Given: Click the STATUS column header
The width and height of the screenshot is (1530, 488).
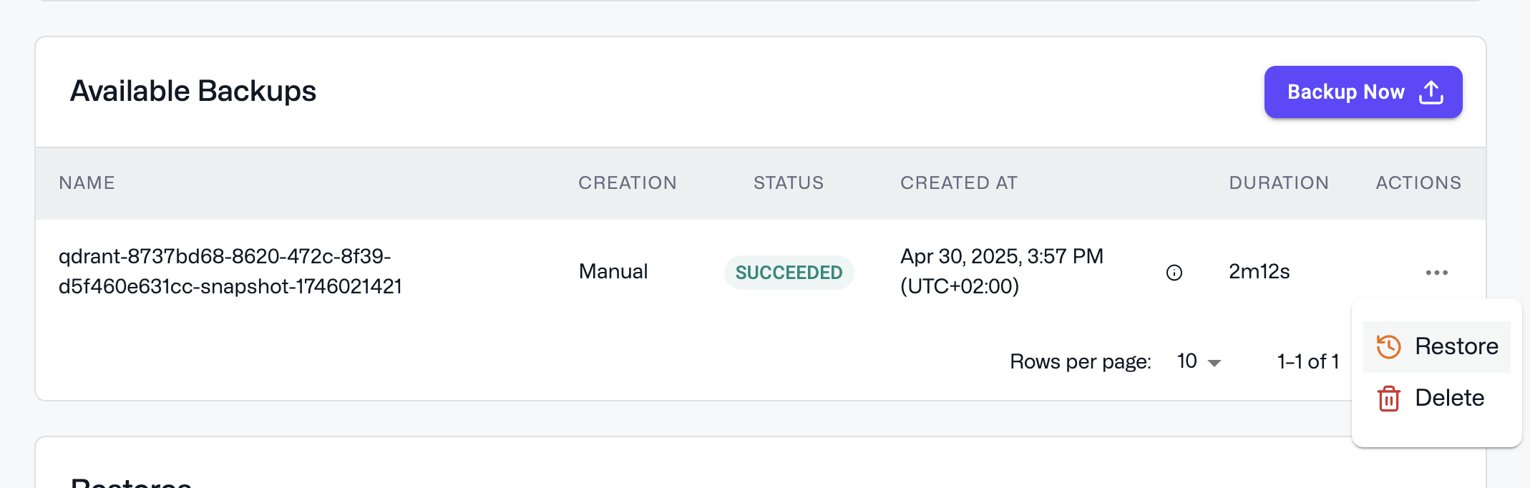Looking at the screenshot, I should click(788, 182).
